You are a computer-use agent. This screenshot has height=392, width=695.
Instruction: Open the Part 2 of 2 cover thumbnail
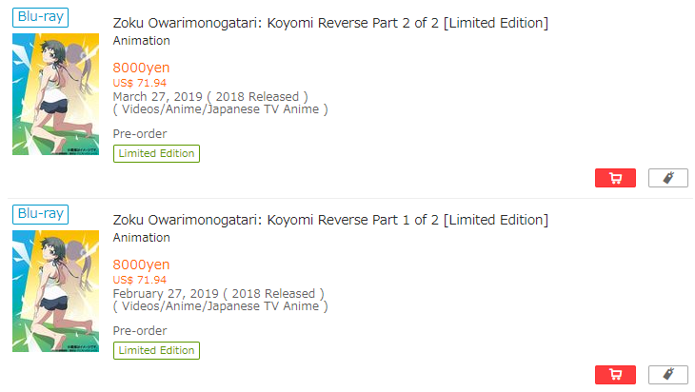pyautogui.click(x=55, y=94)
